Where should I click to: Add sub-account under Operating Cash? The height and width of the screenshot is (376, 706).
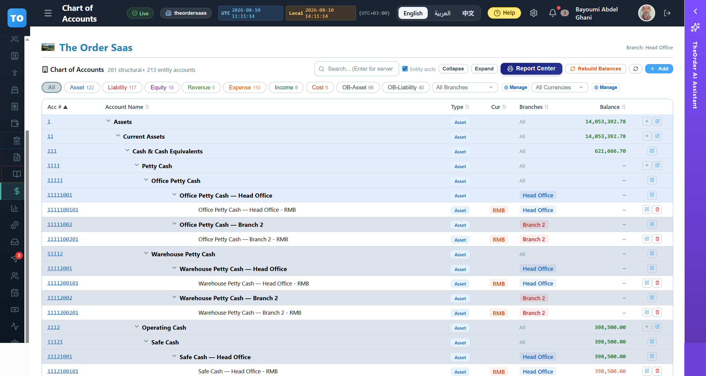pos(647,327)
